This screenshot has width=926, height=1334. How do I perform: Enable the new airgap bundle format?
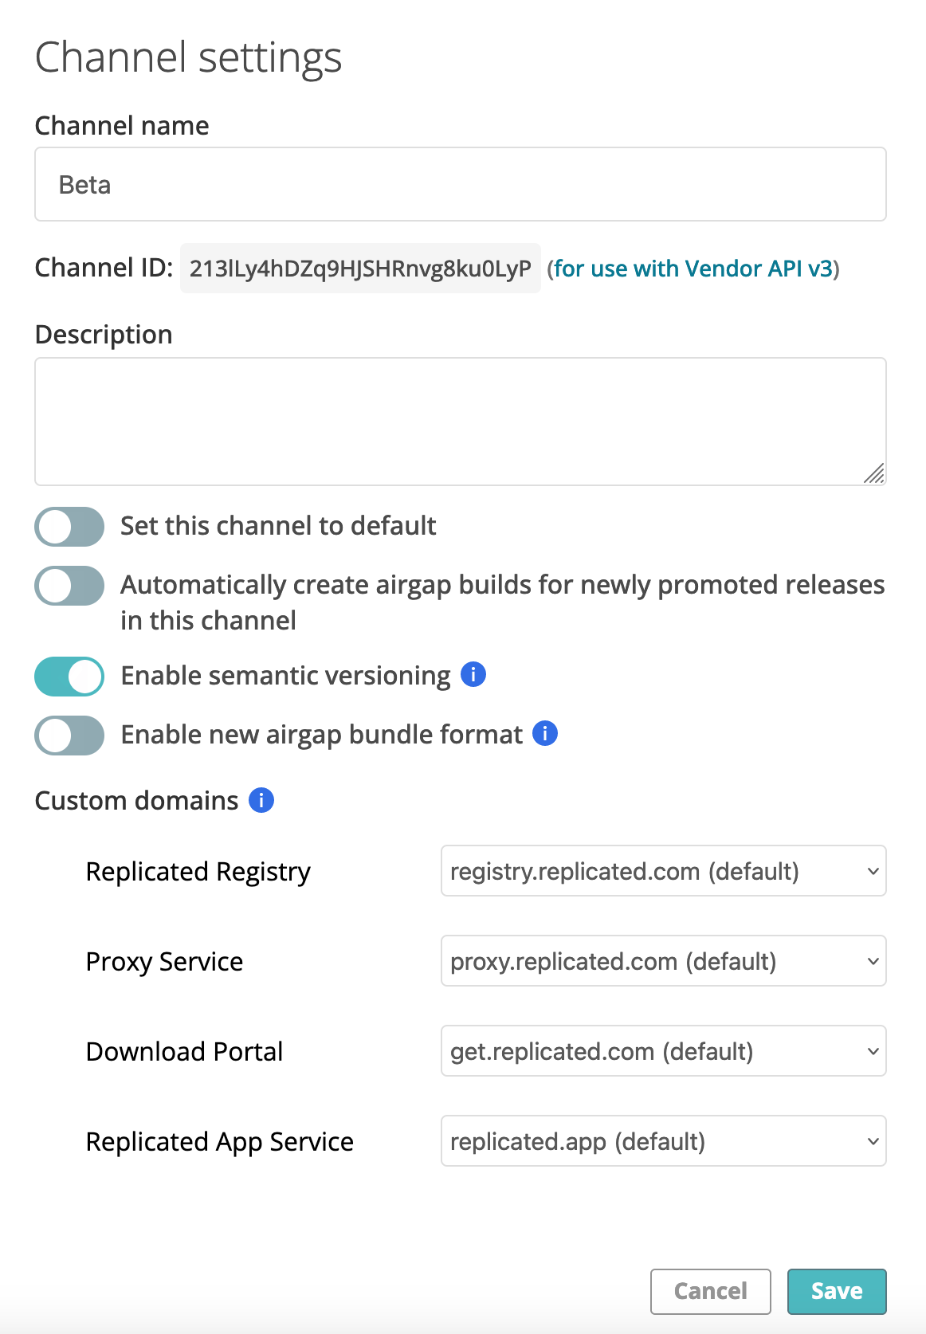click(x=69, y=736)
